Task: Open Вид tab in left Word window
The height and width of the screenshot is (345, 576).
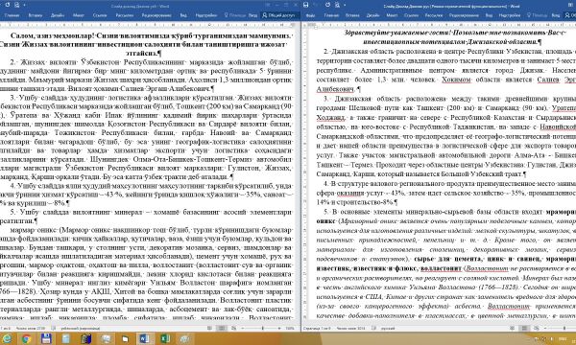Action: tap(183, 15)
